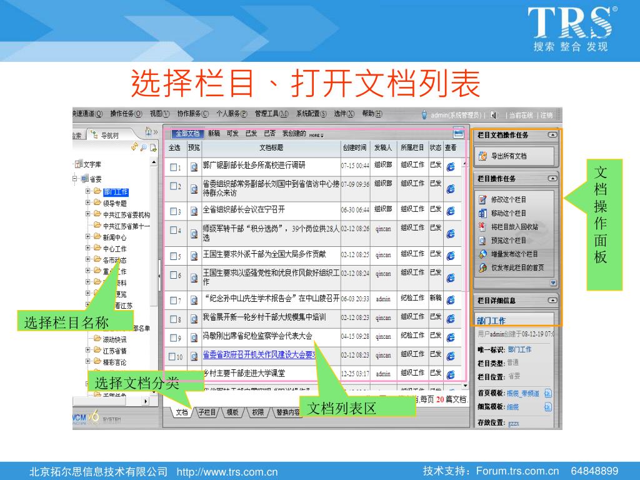Expand the 新闻中心 folder
The image size is (640, 480).
(87, 236)
